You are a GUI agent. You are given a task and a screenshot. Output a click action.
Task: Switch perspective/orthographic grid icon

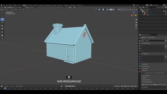tap(136, 28)
